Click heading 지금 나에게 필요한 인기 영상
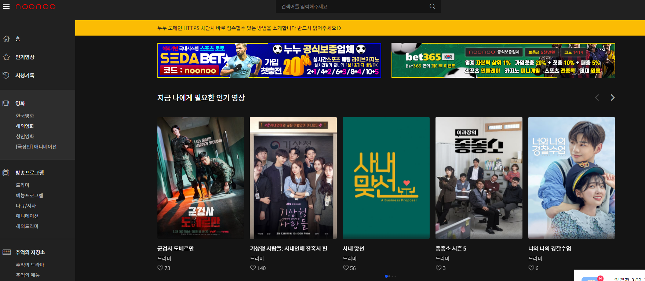This screenshot has width=645, height=281. pyautogui.click(x=201, y=98)
